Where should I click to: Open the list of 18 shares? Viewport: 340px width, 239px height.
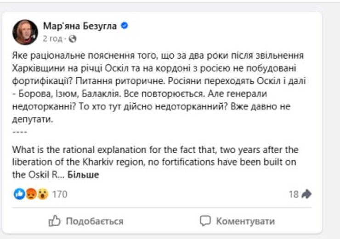(x=294, y=195)
